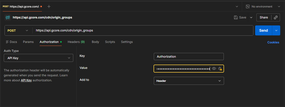
Task: Click the Key field containing Authorization
Action: pos(189,57)
